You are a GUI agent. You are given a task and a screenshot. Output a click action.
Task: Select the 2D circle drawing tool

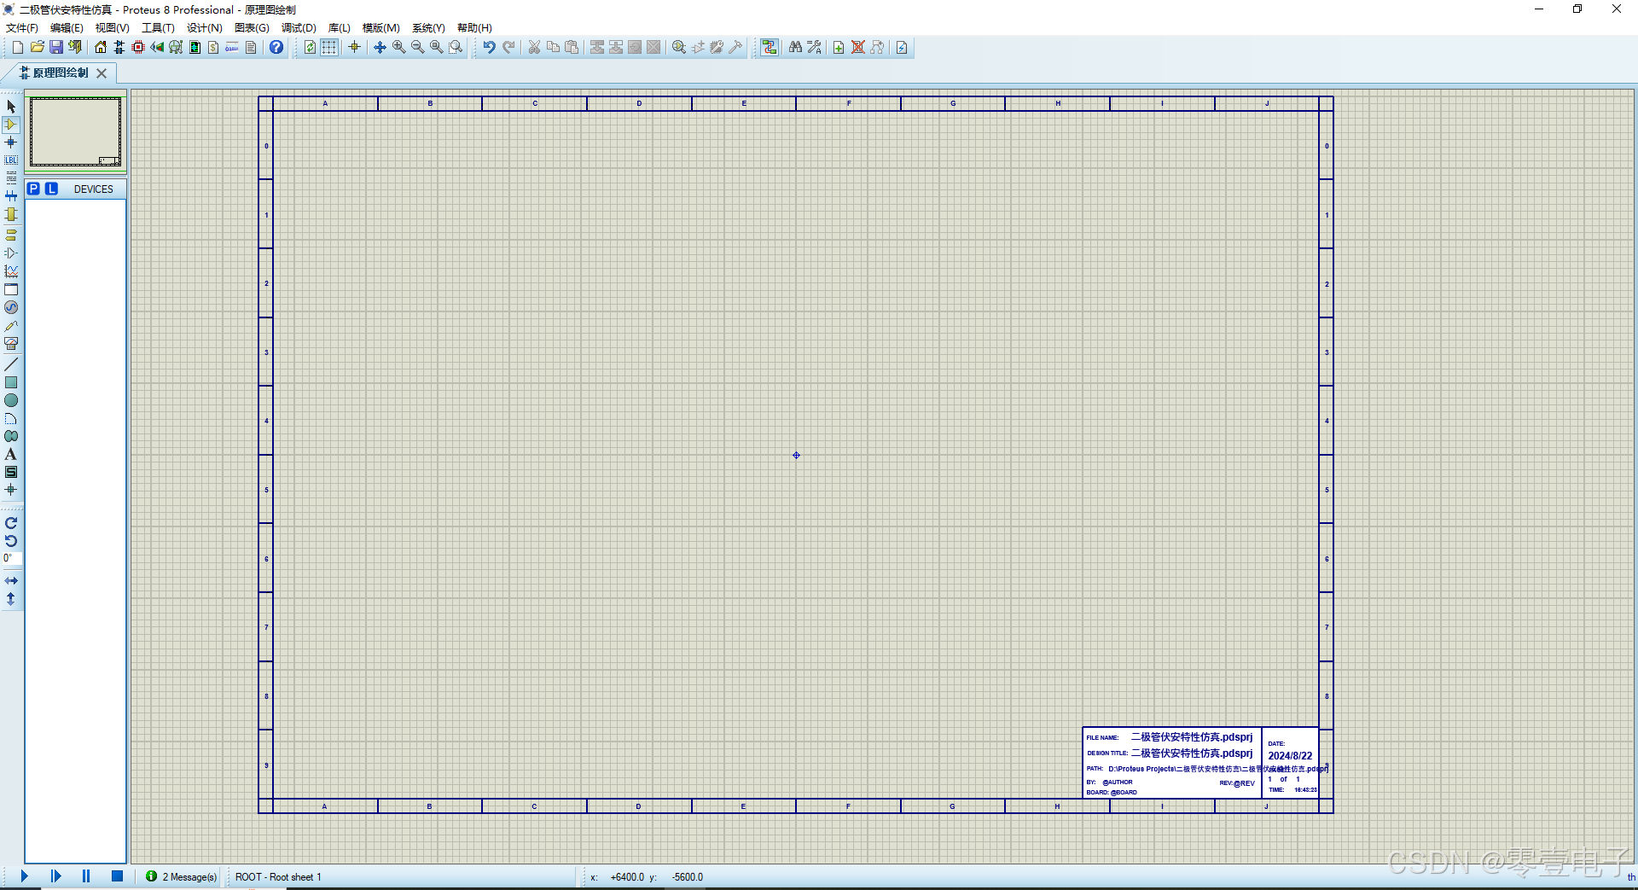(11, 400)
